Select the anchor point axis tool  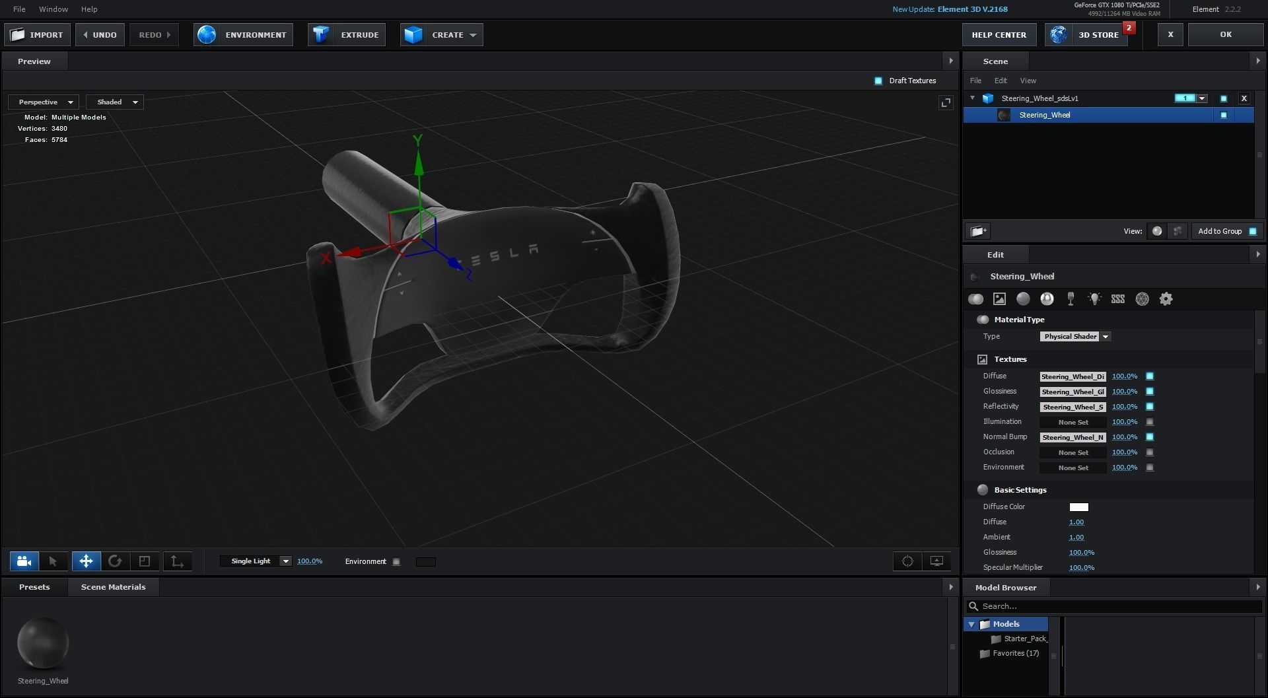(177, 561)
